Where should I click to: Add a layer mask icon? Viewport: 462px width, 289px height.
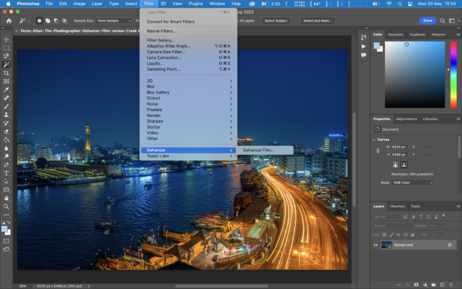[x=416, y=285]
